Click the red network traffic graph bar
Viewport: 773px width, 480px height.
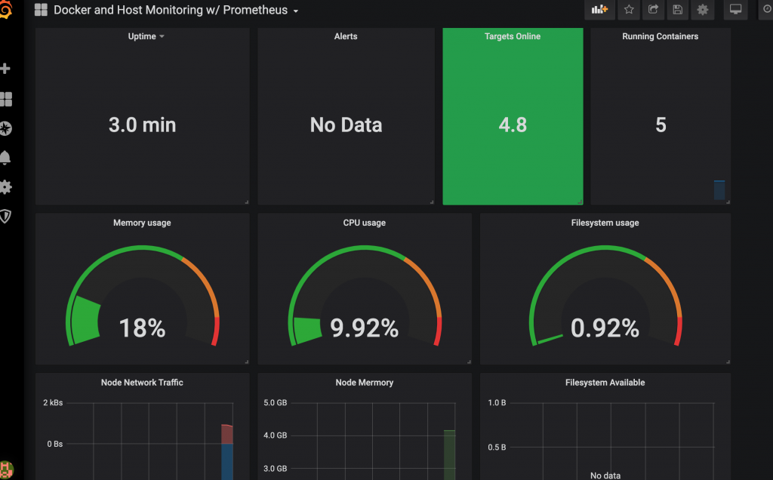(226, 434)
